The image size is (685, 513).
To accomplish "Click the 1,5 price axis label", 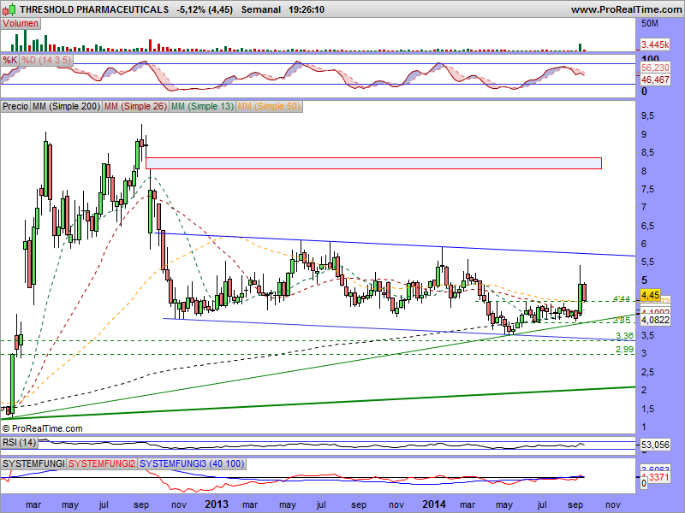I will pos(648,409).
